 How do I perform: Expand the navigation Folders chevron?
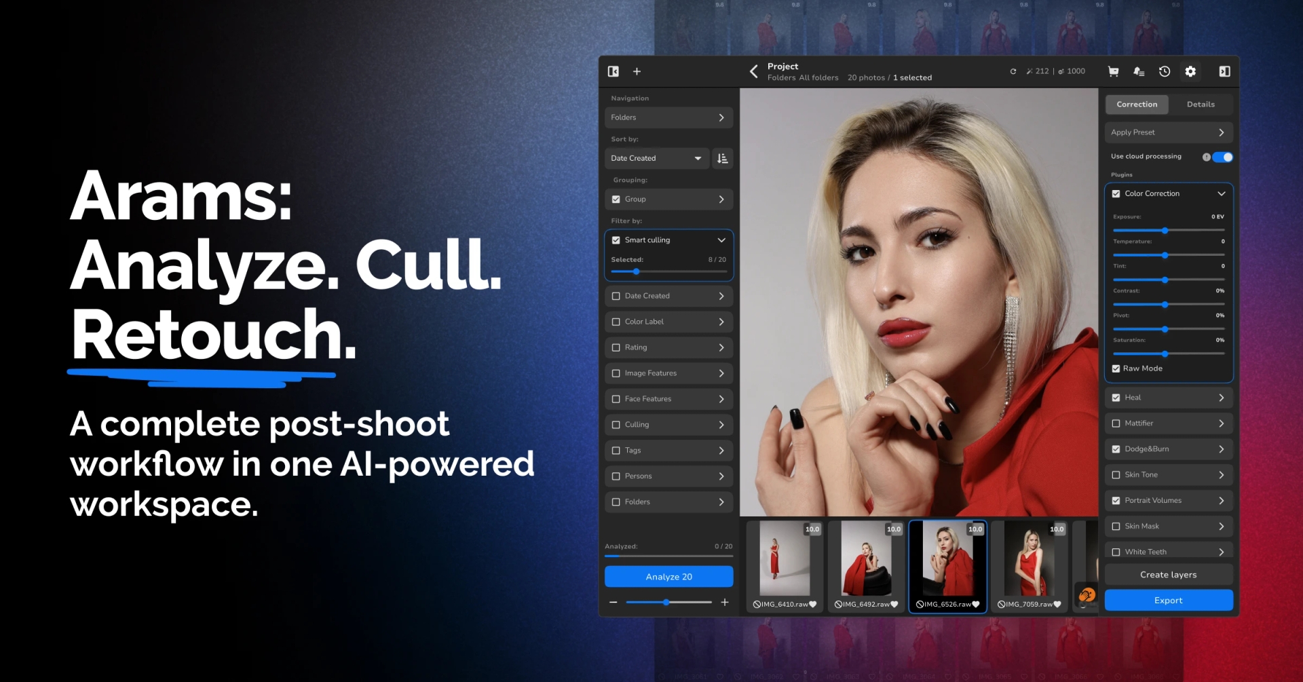coord(721,117)
